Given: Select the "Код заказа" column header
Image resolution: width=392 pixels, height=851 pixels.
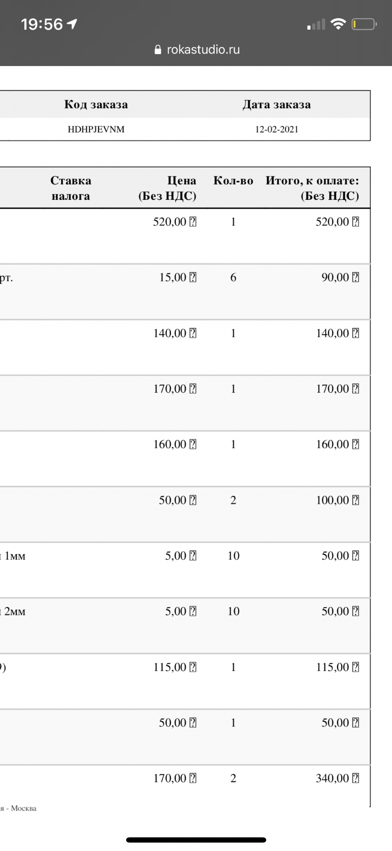Looking at the screenshot, I should [96, 105].
